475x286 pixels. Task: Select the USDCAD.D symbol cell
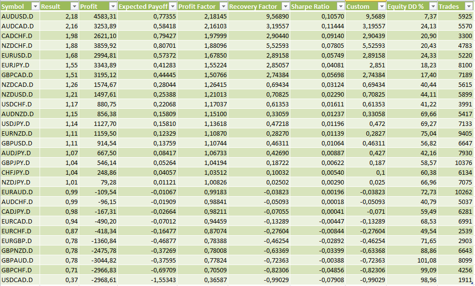click(x=20, y=280)
